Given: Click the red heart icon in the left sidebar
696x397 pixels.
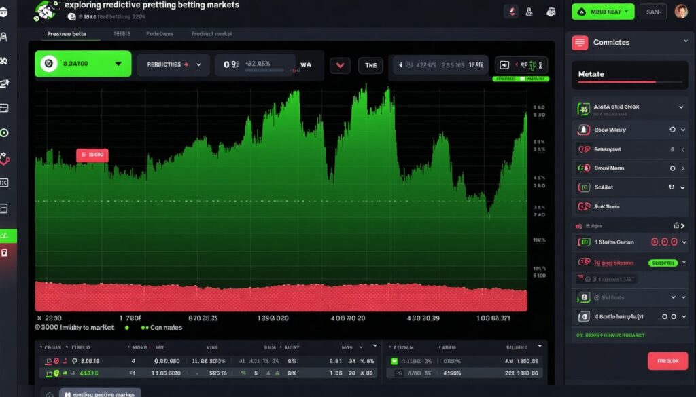Looking at the screenshot, I should pyautogui.click(x=5, y=158).
